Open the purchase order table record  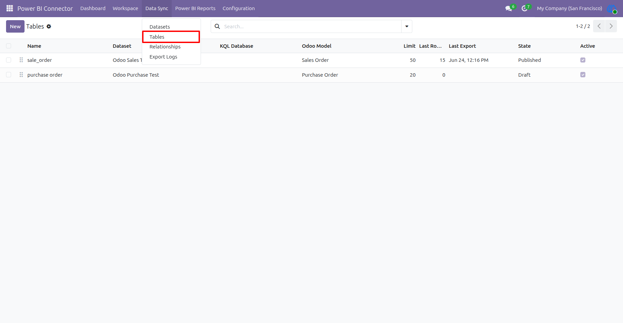click(45, 75)
